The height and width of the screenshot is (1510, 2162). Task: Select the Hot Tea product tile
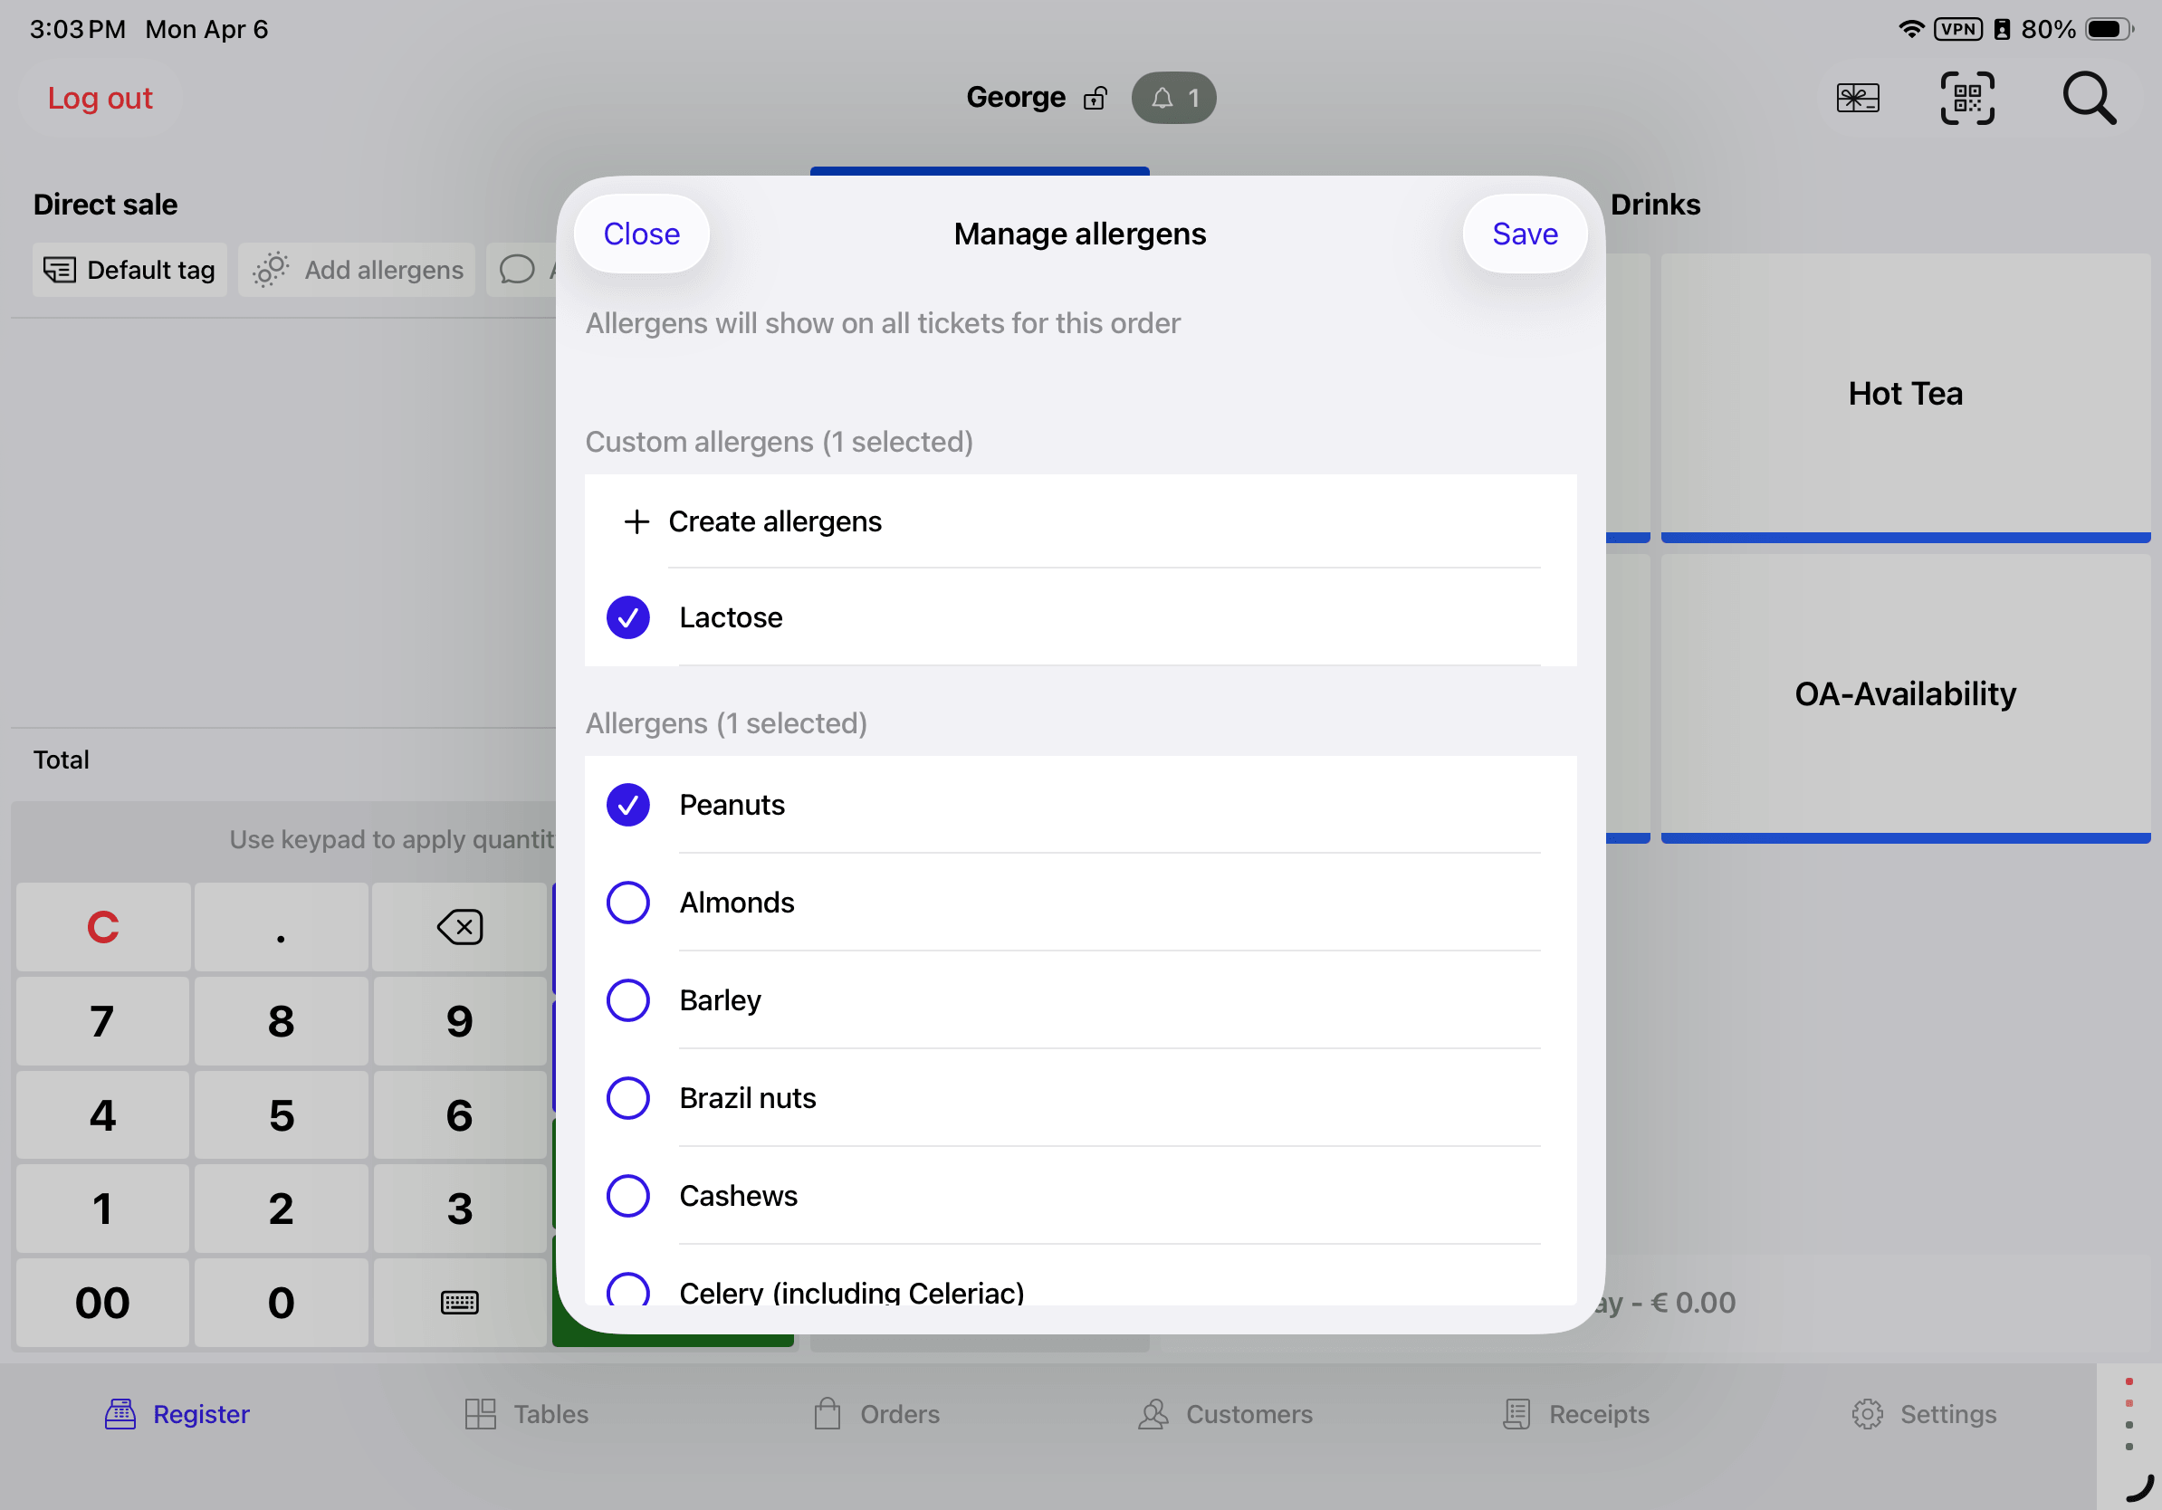[1904, 394]
